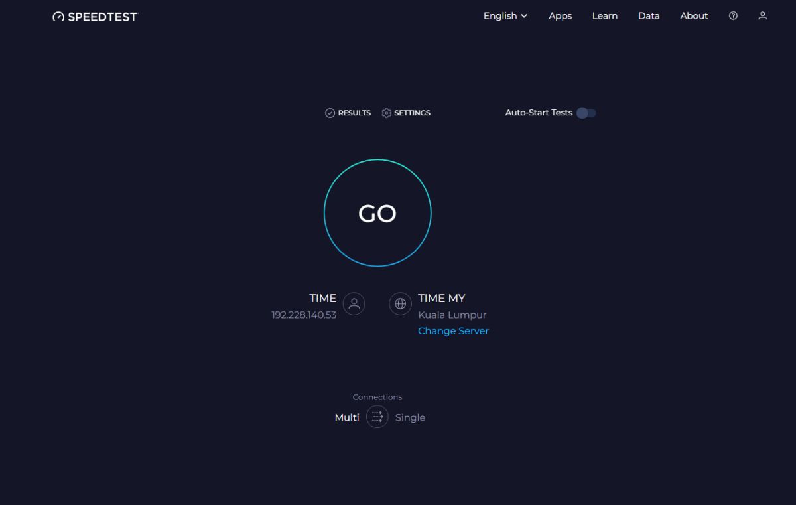The width and height of the screenshot is (796, 505).
Task: Open the English language dropdown
Action: point(504,15)
